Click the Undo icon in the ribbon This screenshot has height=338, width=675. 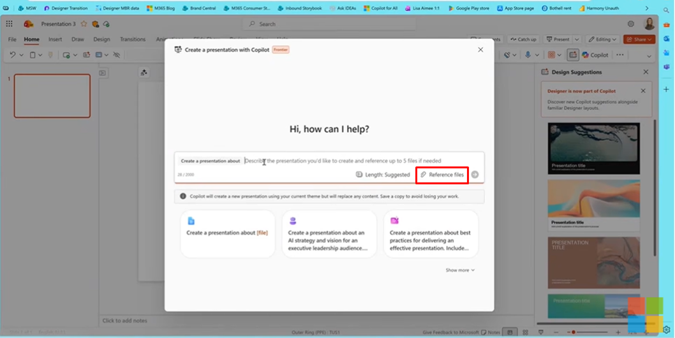pos(13,55)
